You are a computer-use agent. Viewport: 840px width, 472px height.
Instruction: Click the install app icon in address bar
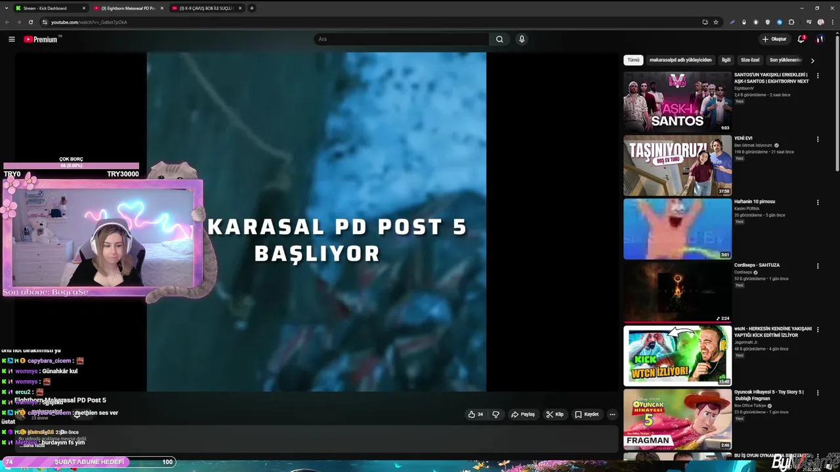pos(705,22)
